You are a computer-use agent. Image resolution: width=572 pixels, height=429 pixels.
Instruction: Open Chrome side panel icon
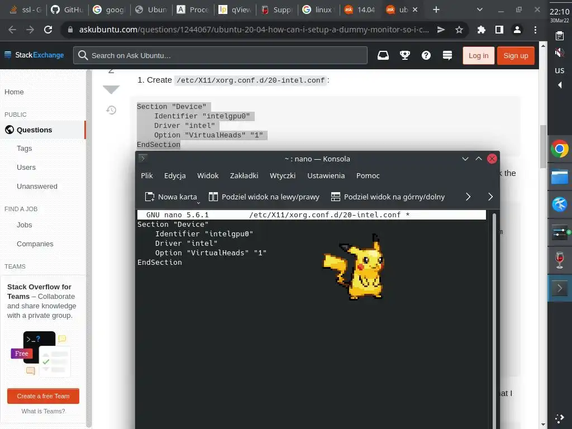point(499,30)
